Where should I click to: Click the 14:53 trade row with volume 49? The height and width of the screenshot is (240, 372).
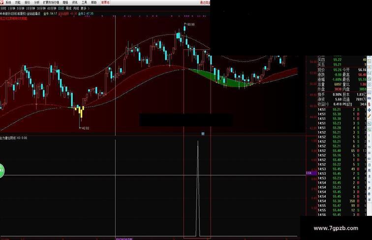[x=342, y=169]
